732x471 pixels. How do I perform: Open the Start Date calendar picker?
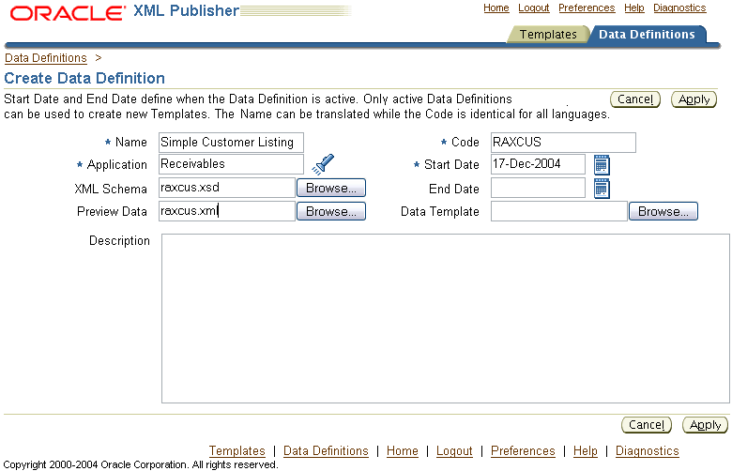coord(602,165)
